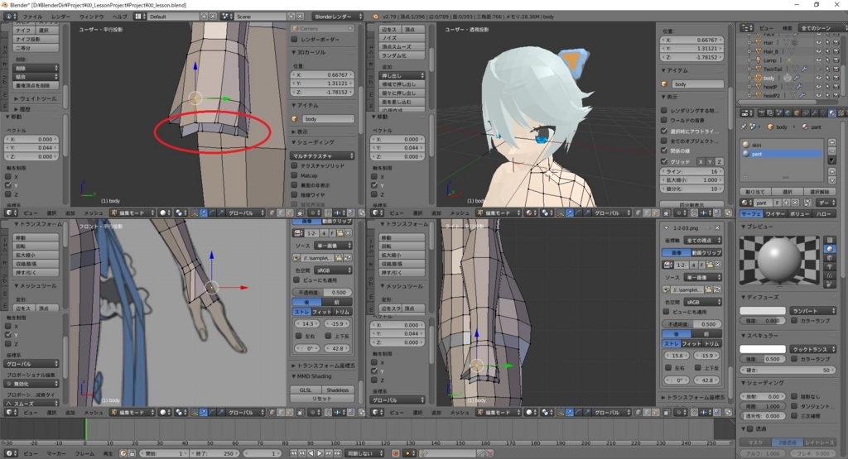The height and width of the screenshot is (459, 848).
Task: Edit timeline 終了 frame 250 field
Action: pyautogui.click(x=214, y=453)
